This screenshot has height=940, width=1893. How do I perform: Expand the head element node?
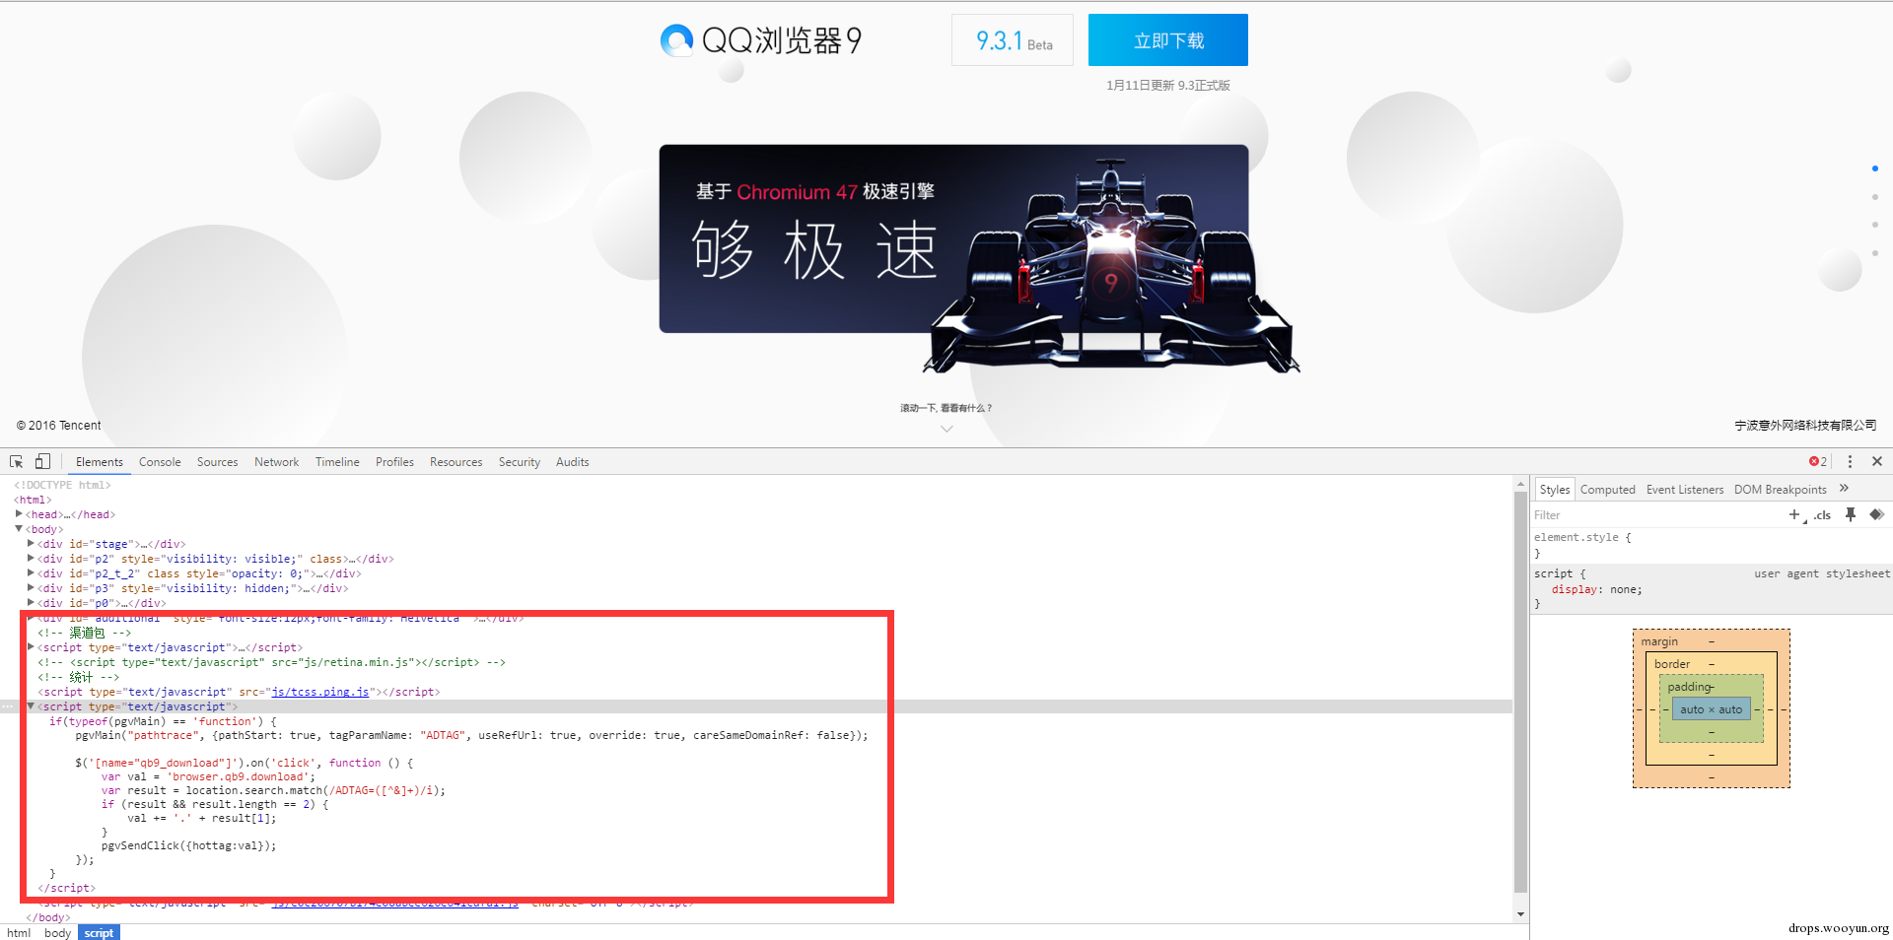click(x=19, y=514)
